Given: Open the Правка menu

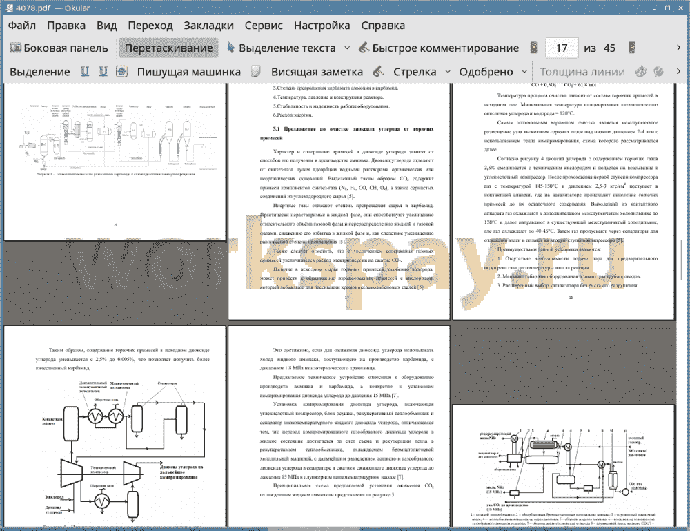Looking at the screenshot, I should tap(66, 26).
